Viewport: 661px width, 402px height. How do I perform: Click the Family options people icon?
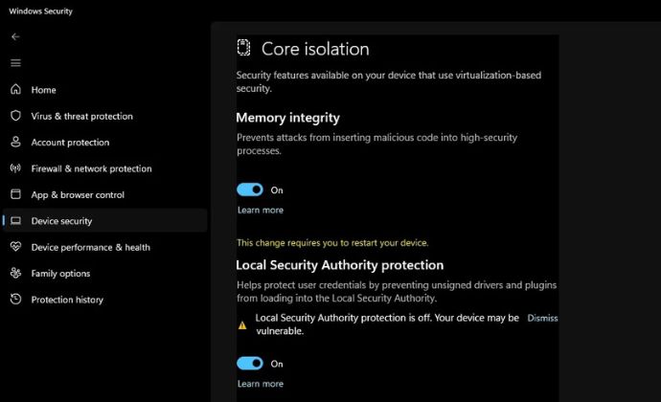point(15,273)
